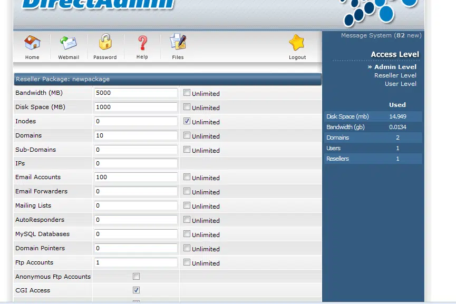Enable Unlimited for Bandwidth
The width and height of the screenshot is (456, 304).
tap(187, 93)
